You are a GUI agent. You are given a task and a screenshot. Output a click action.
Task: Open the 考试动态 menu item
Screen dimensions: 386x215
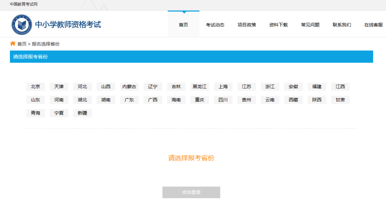point(215,25)
